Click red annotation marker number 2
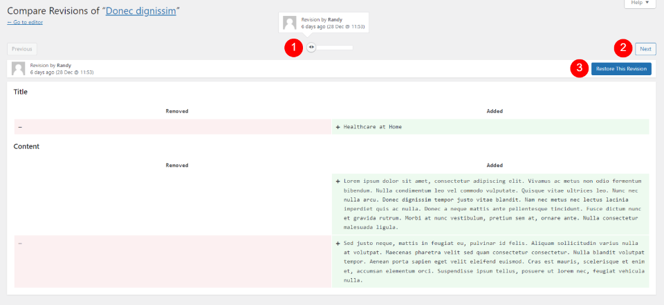 click(x=623, y=48)
